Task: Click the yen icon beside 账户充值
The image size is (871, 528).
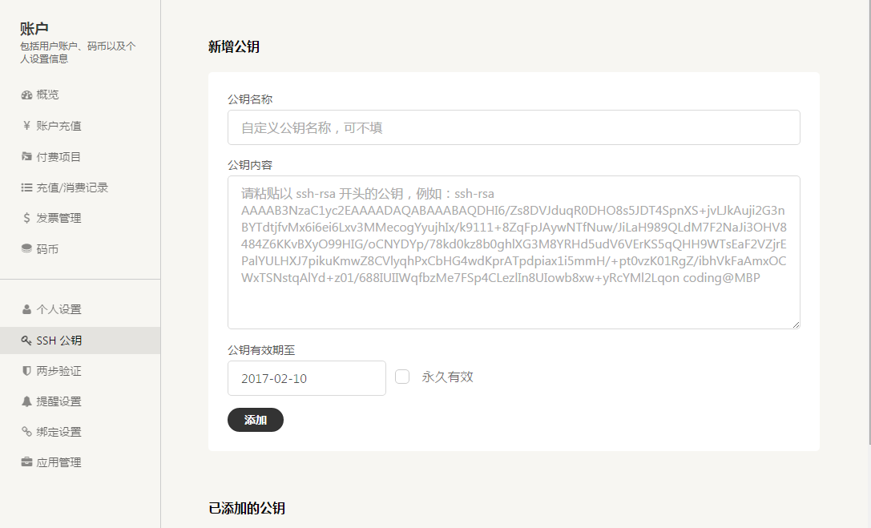Action: (26, 126)
